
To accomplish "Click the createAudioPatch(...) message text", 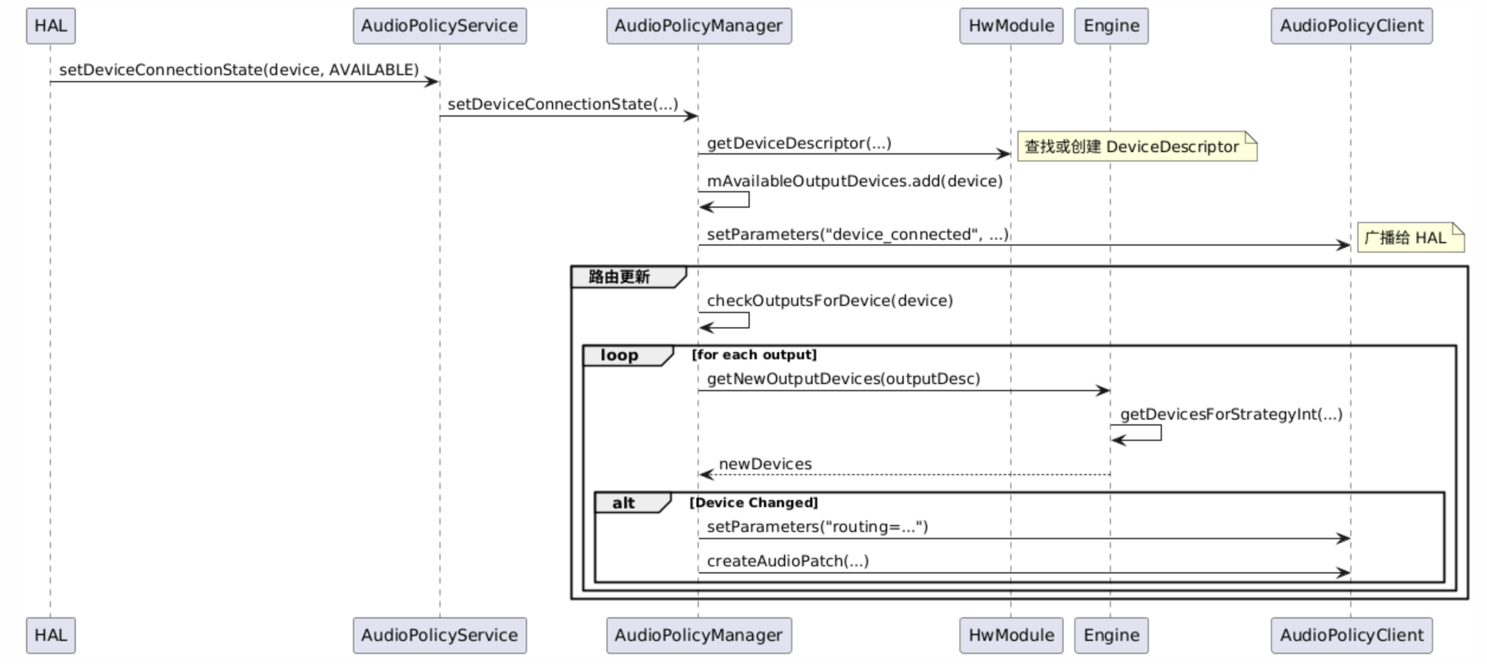I will (788, 561).
